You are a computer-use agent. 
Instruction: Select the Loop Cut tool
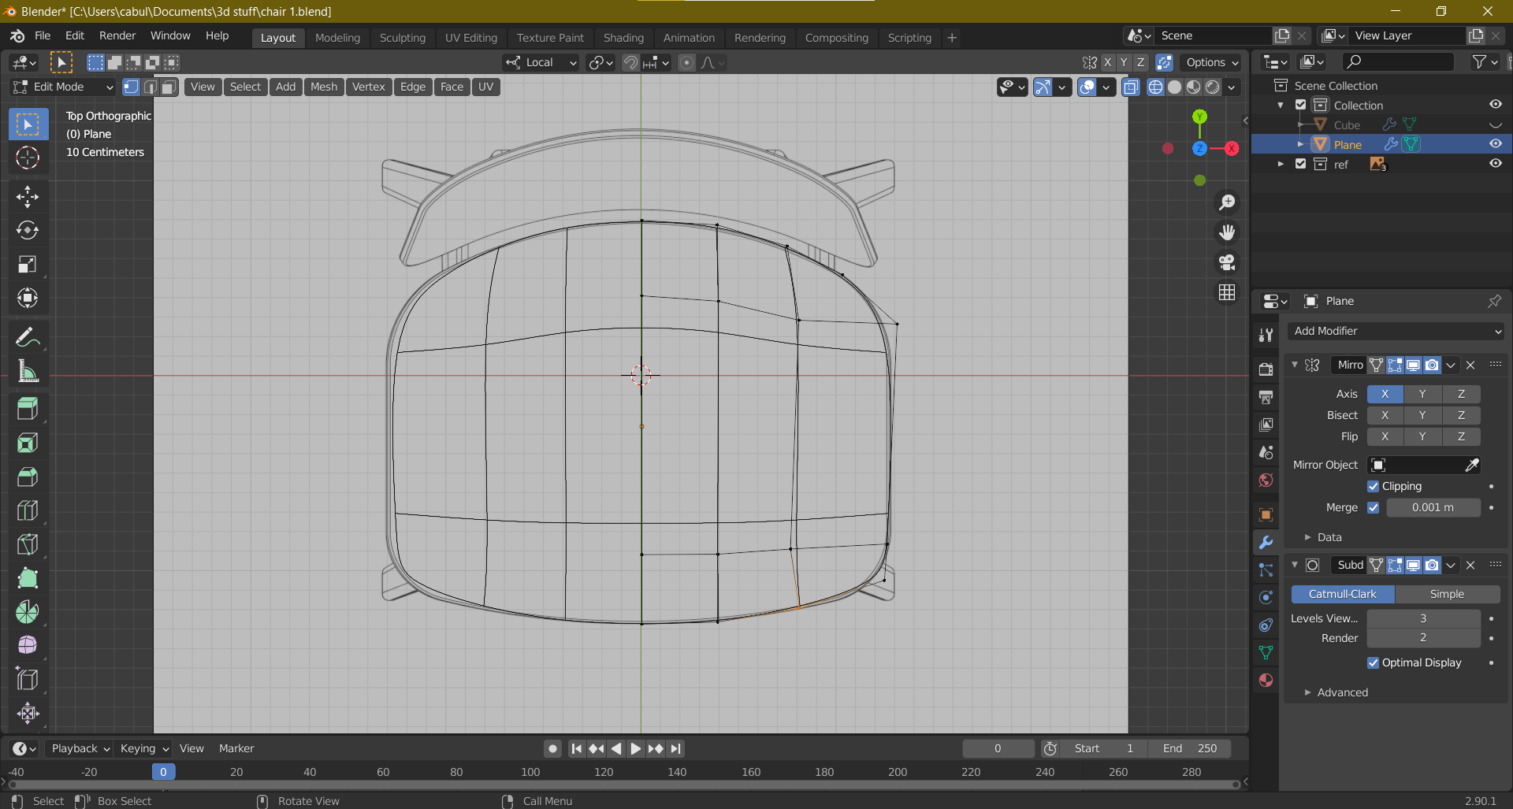click(28, 510)
